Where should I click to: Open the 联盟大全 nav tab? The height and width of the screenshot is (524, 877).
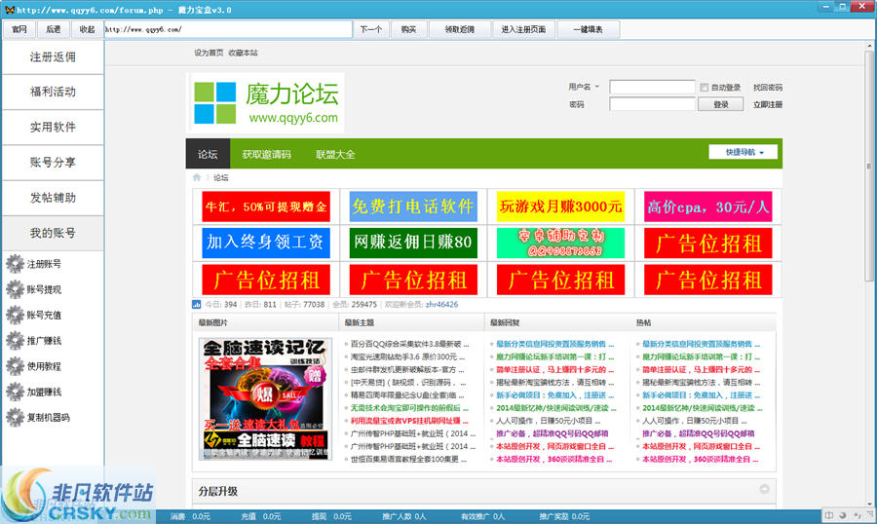[x=335, y=155]
